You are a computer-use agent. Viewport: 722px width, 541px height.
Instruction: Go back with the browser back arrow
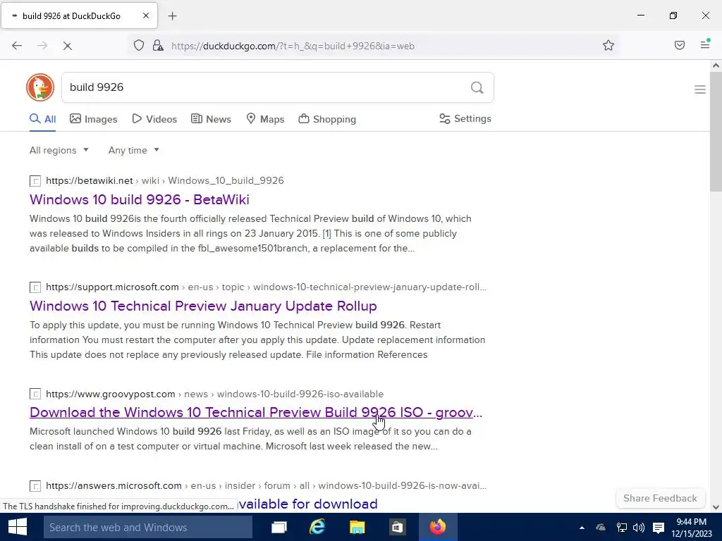pyautogui.click(x=17, y=46)
